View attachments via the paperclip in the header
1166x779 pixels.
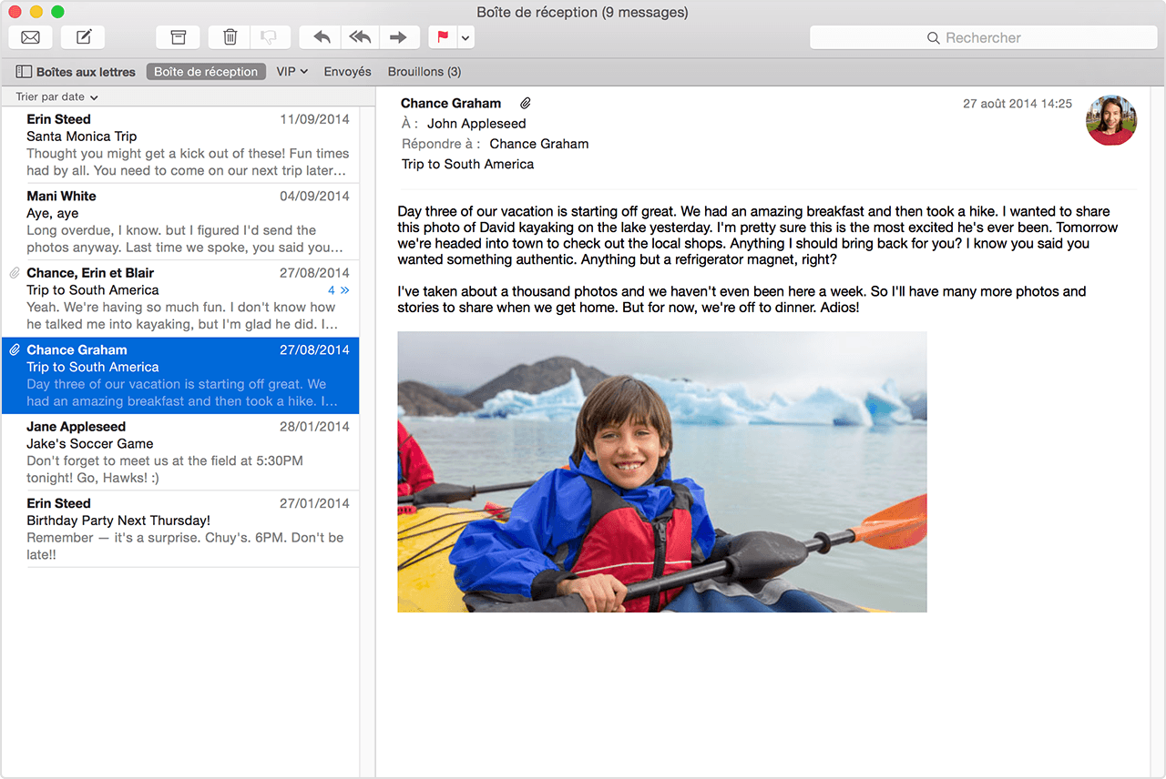click(525, 103)
